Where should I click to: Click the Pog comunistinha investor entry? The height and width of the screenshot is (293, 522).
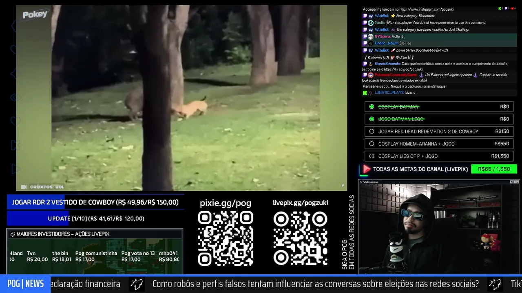[96, 256]
